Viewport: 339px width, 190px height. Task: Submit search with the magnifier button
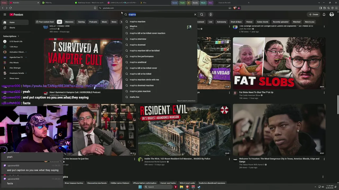click(202, 15)
